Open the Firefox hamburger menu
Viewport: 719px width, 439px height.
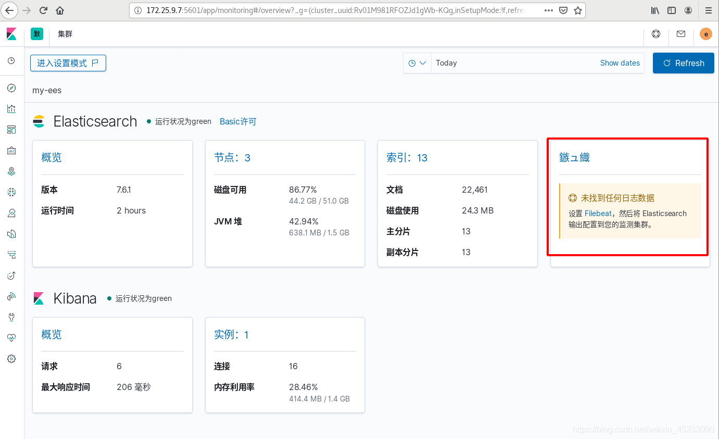click(x=708, y=10)
